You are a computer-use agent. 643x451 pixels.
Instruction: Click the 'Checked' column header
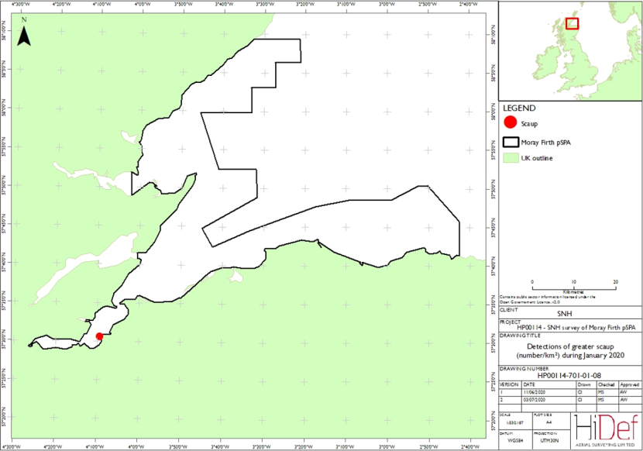click(606, 385)
